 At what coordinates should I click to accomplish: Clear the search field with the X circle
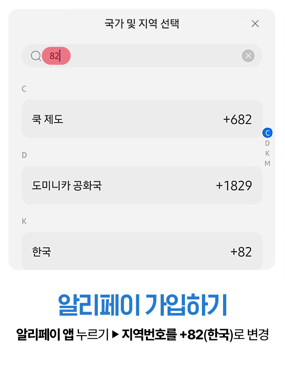click(x=248, y=56)
